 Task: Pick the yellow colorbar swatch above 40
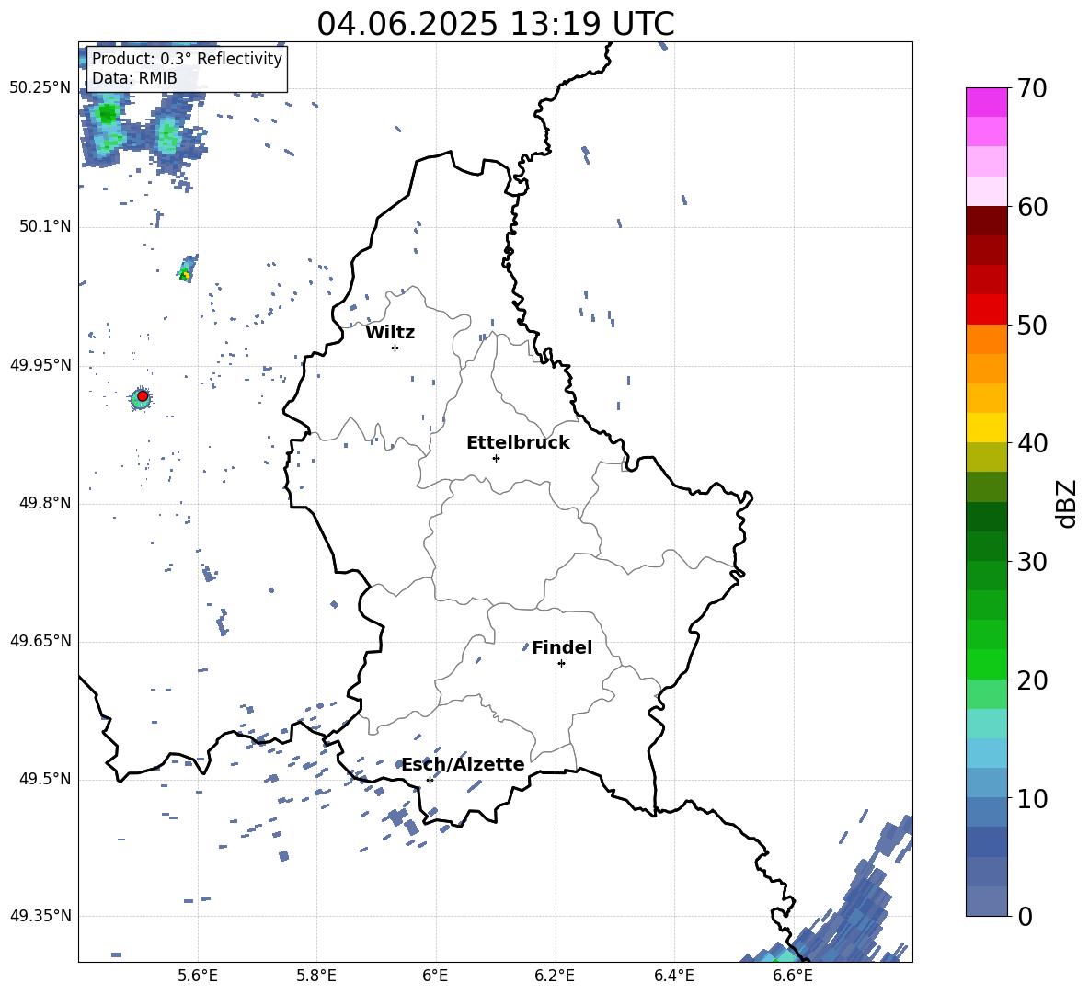coord(986,428)
